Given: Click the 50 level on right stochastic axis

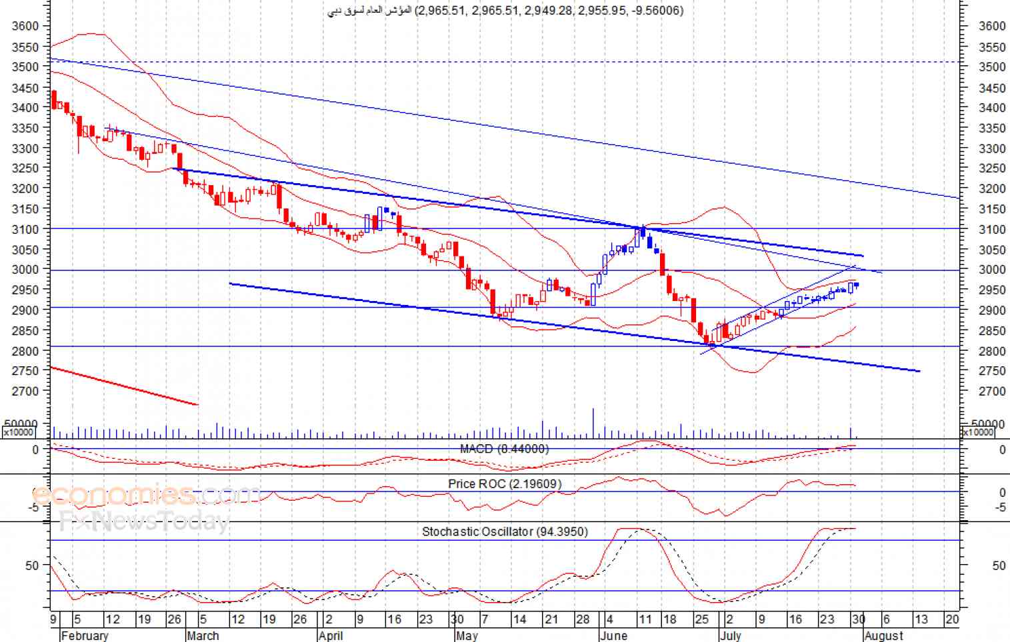Looking at the screenshot, I should click(x=999, y=565).
